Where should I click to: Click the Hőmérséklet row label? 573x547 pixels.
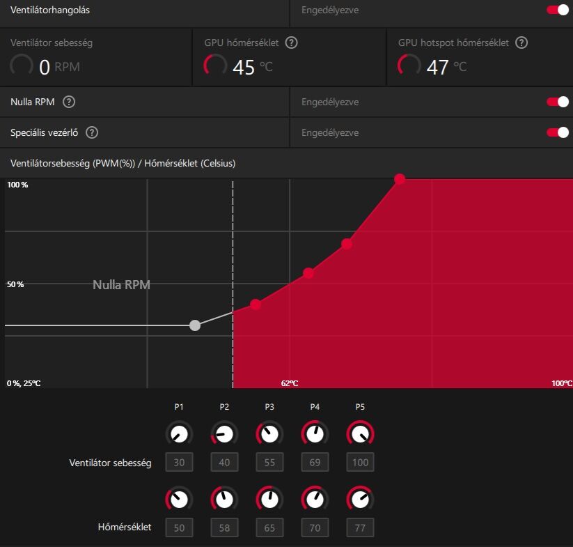125,527
